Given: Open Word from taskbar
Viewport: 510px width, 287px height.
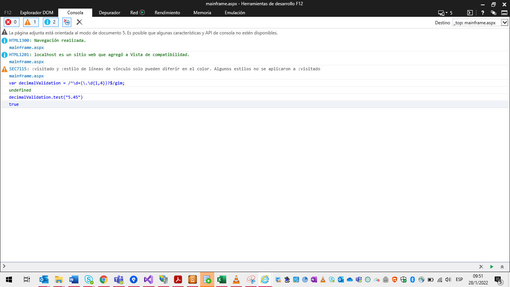Looking at the screenshot, I should (74, 280).
